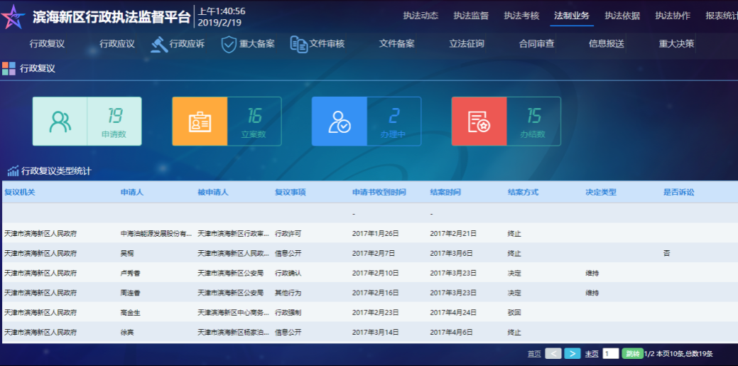Click the people icon on 申请数 card
The image size is (738, 366).
pos(60,121)
